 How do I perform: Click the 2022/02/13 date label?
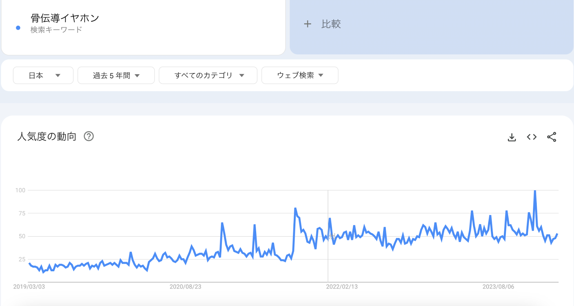click(342, 287)
